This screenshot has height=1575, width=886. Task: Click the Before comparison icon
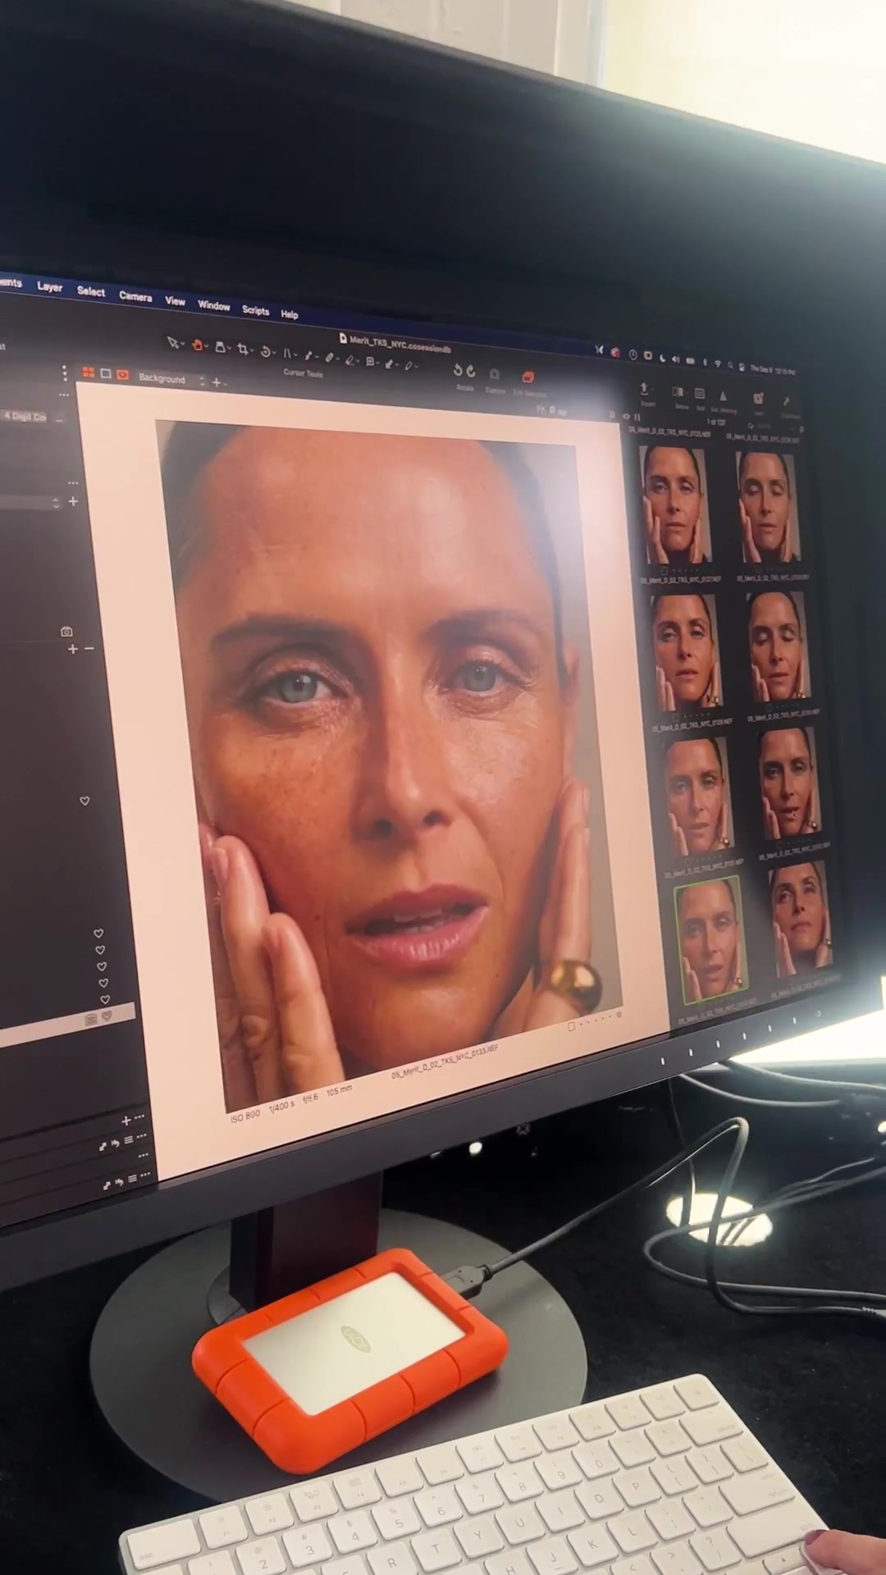[x=678, y=393]
